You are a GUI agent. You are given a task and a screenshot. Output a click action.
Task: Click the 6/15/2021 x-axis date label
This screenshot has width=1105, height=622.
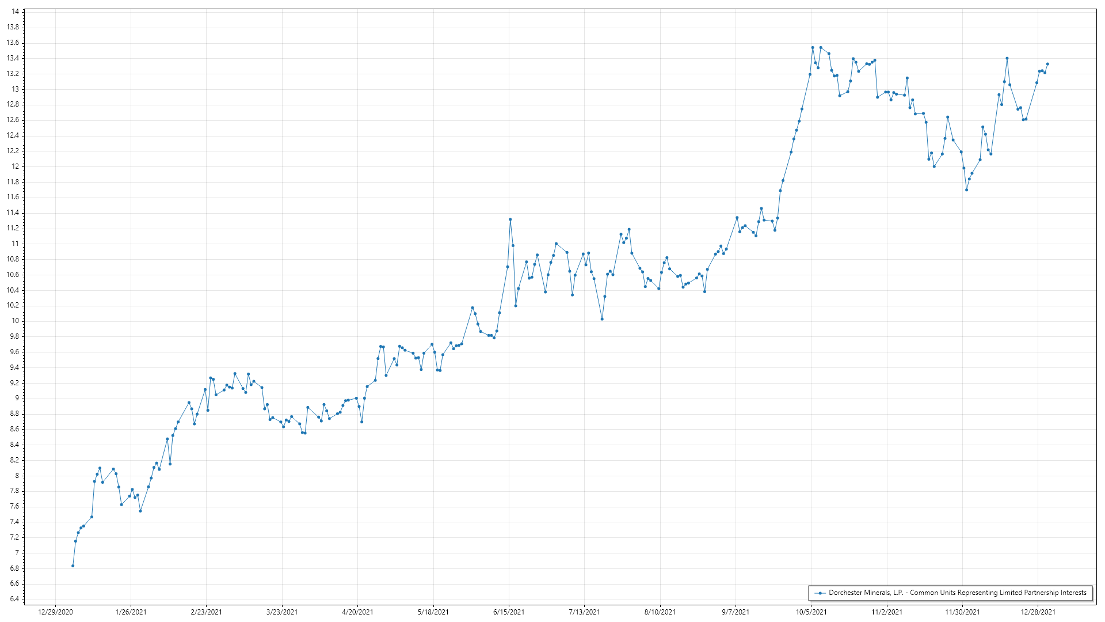pyautogui.click(x=509, y=612)
